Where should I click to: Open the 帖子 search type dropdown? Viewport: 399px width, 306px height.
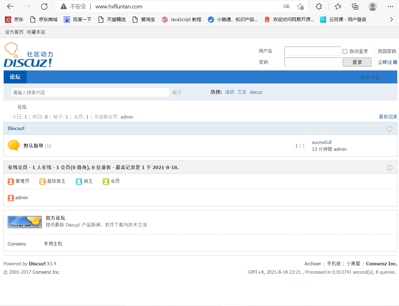pyautogui.click(x=177, y=92)
